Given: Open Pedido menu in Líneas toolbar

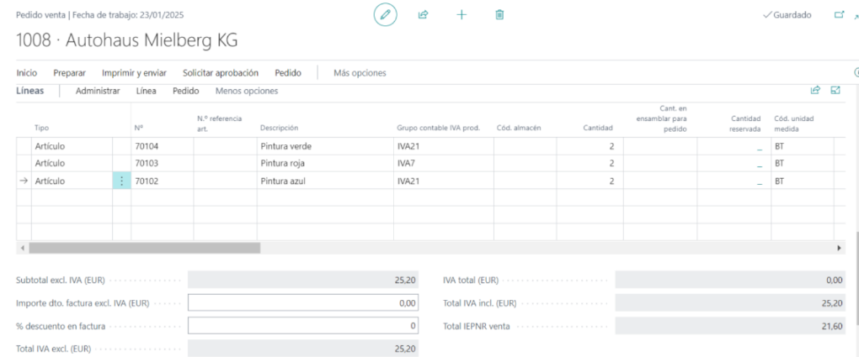Looking at the screenshot, I should [186, 92].
